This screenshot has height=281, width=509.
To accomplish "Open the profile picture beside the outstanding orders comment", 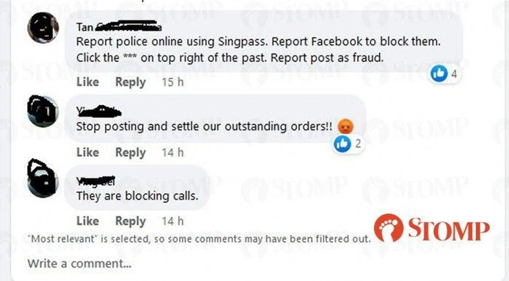I will coord(43,111).
